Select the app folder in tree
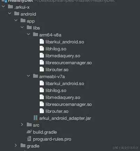The width and height of the screenshot is (140, 151). click(x=31, y=21)
